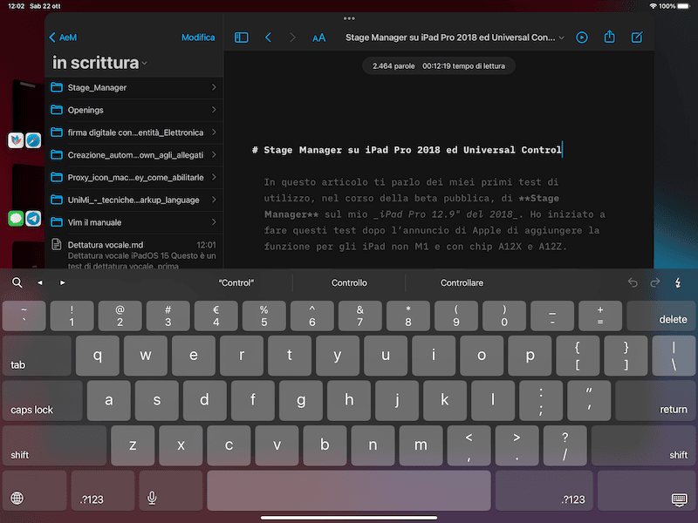Tap the euro 4 key
Viewport: 698px width, 523px height.
click(216, 316)
